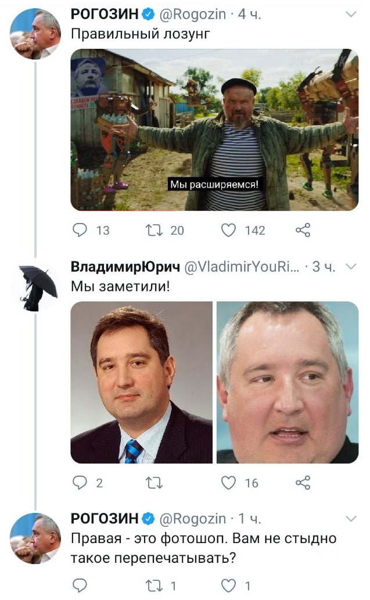Open the left portrait photo with blue tie
Screen dimensions: 370x600
[142, 382]
